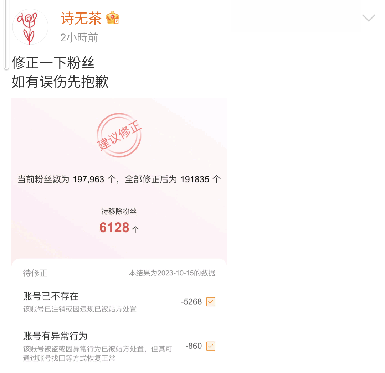Expand the post options chevron
This screenshot has height=373, width=385.
[x=369, y=18]
